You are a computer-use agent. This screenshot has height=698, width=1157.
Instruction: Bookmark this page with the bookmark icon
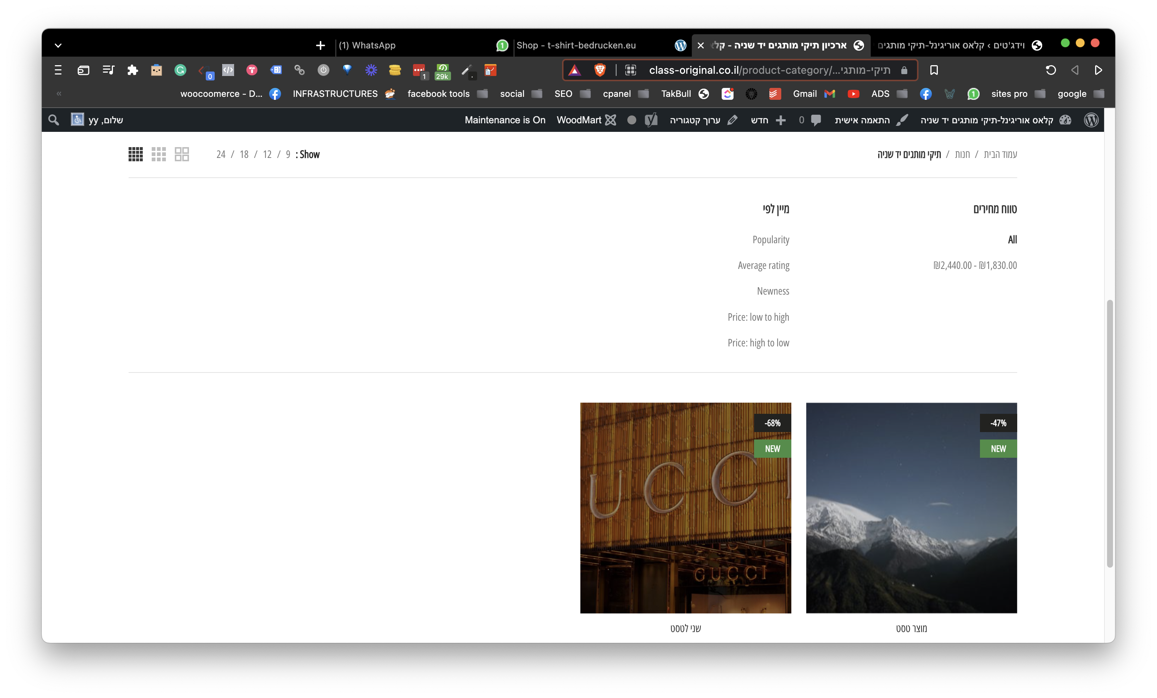tap(934, 70)
